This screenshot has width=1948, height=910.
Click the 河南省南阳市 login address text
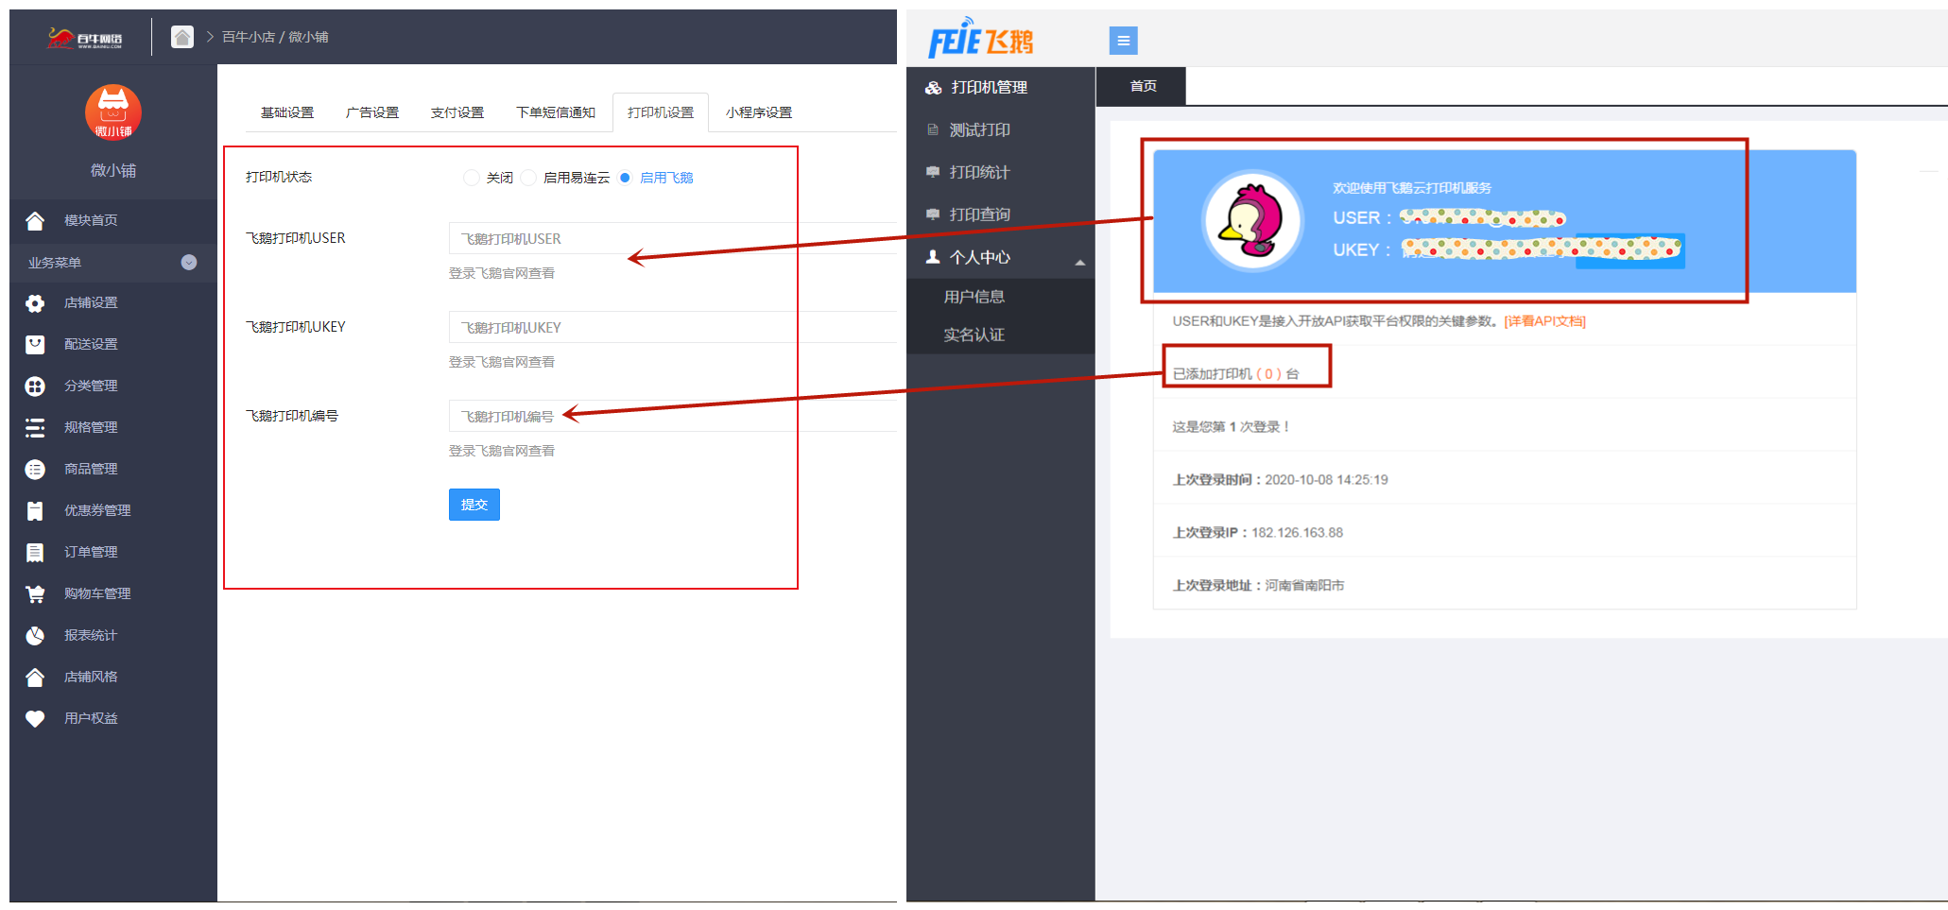(1304, 586)
